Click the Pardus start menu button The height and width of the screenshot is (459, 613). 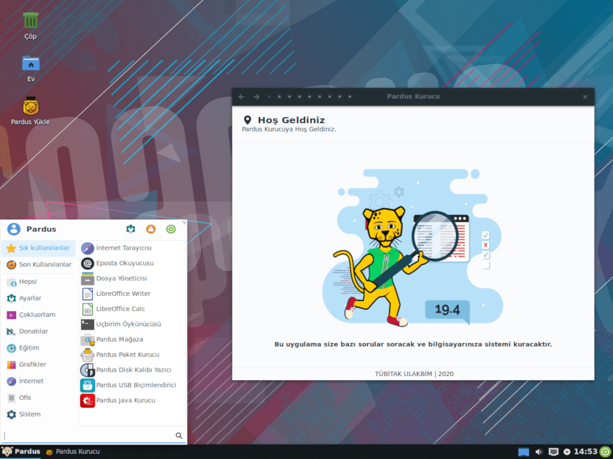pyautogui.click(x=21, y=452)
